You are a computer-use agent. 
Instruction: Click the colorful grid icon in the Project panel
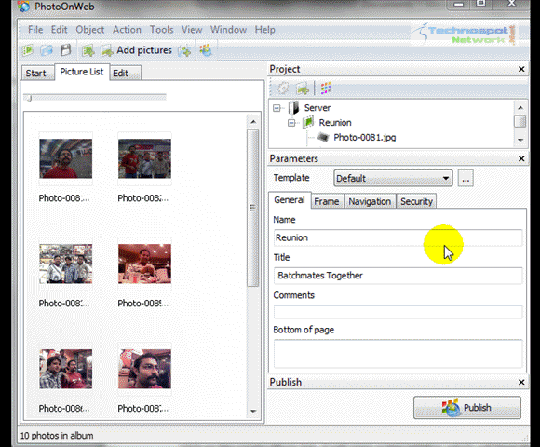pos(326,88)
